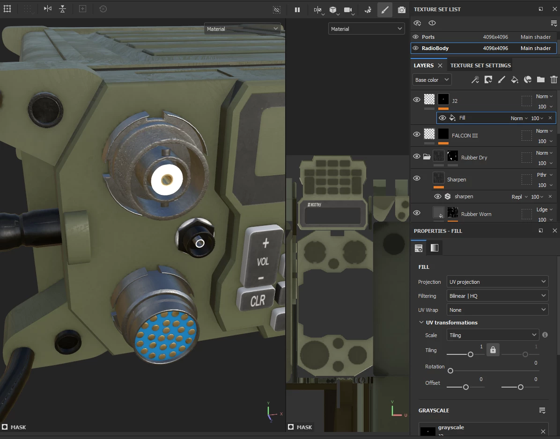Switch to the Texture Set Settings tab
Viewport: 560px width, 439px height.
coord(480,65)
